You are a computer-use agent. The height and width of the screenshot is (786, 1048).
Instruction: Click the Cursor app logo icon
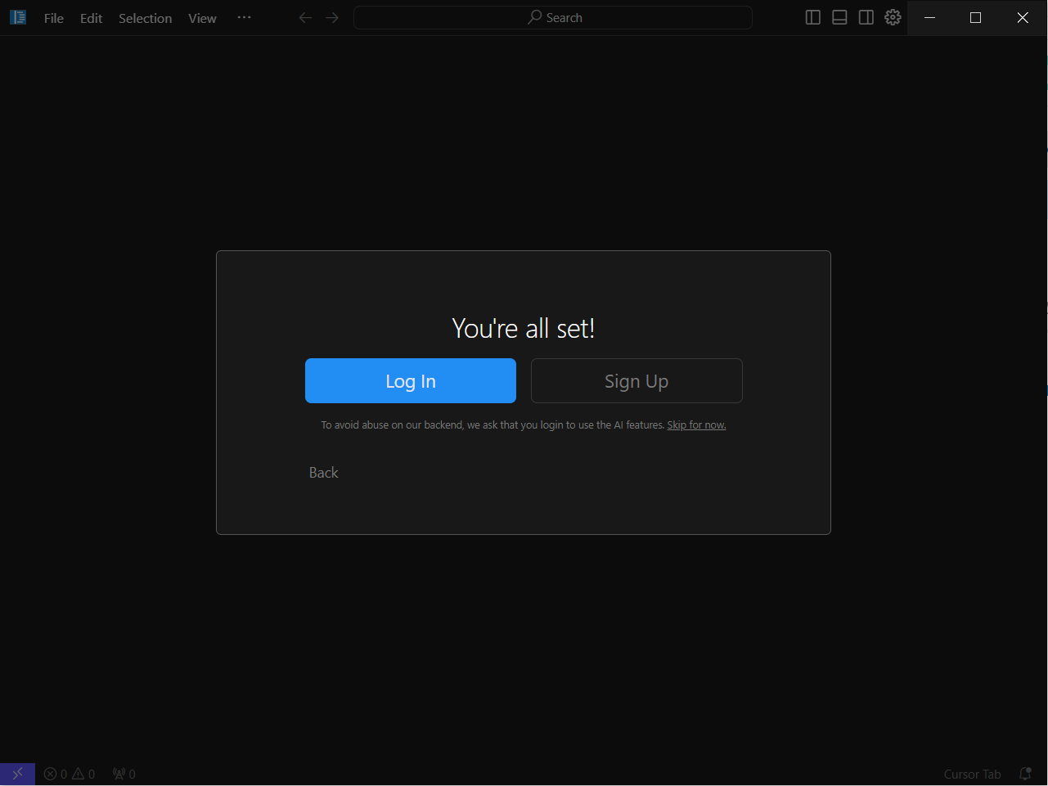click(18, 17)
